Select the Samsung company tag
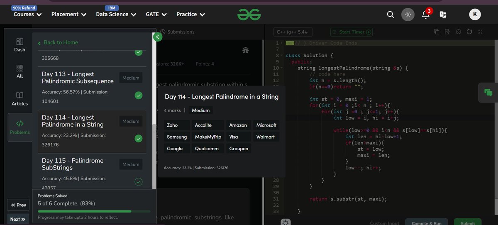498x225 pixels. point(177,137)
